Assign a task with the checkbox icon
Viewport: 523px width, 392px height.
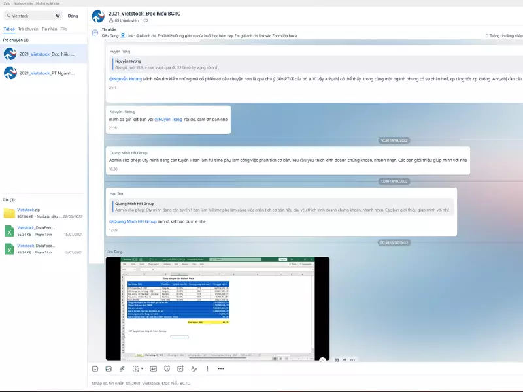tap(180, 368)
